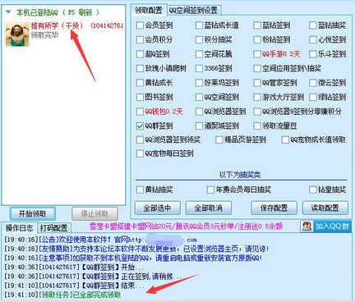Tick the 心悦签到 checkbox
This screenshot has height=302, width=355.
coord(312,39)
